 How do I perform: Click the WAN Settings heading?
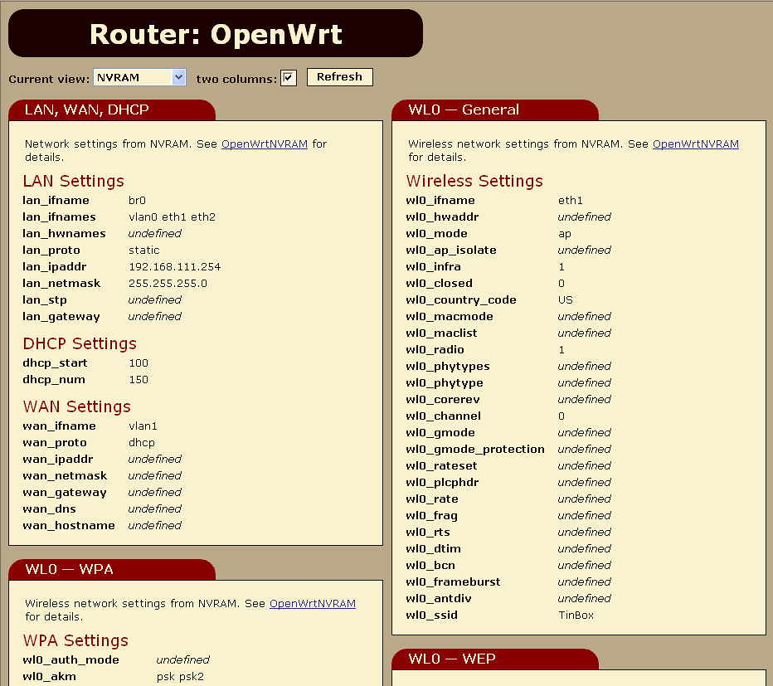pos(77,406)
